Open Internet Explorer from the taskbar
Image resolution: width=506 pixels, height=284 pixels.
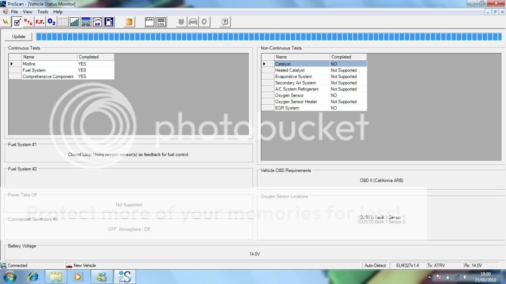[x=33, y=277]
